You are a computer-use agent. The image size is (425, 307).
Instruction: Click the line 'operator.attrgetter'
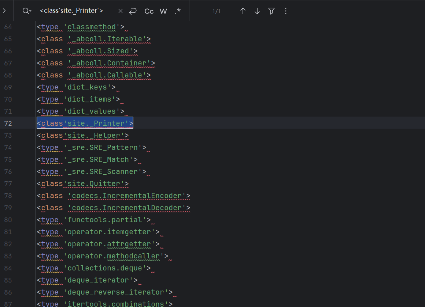tap(98, 244)
